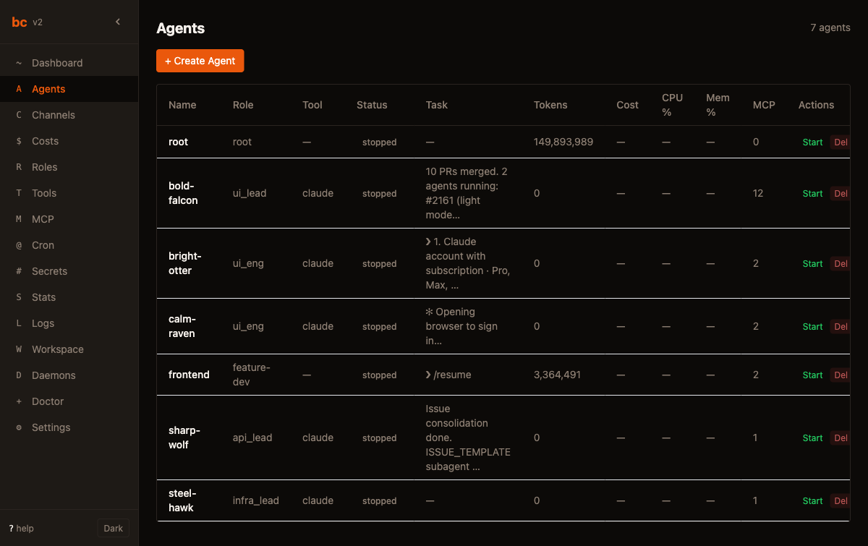Open the sharp-wolf agent name
Image resolution: width=868 pixels, height=546 pixels.
point(184,438)
